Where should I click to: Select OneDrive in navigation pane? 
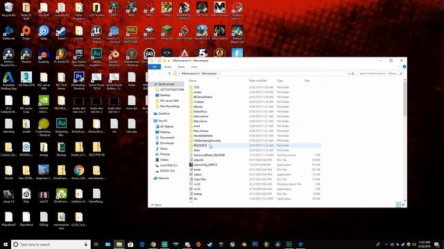pyautogui.click(x=164, y=113)
